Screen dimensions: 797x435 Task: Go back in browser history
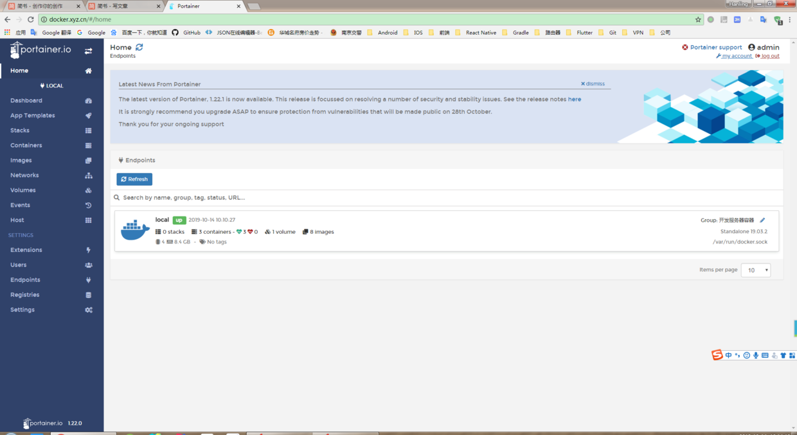pyautogui.click(x=7, y=19)
